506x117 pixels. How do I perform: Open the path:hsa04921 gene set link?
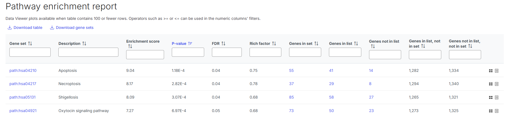point(23,111)
